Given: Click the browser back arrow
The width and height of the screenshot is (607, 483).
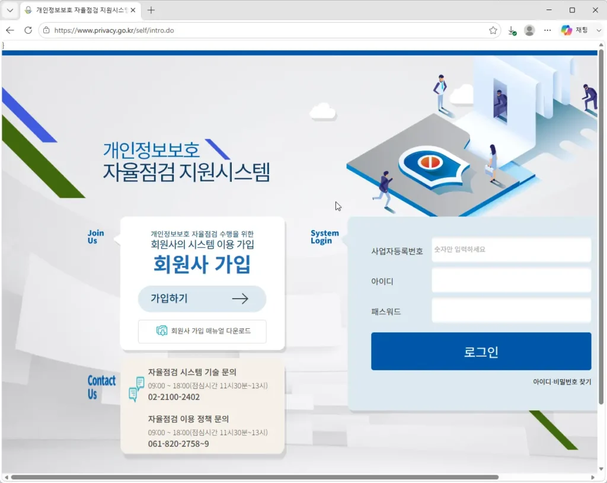Looking at the screenshot, I should [10, 30].
